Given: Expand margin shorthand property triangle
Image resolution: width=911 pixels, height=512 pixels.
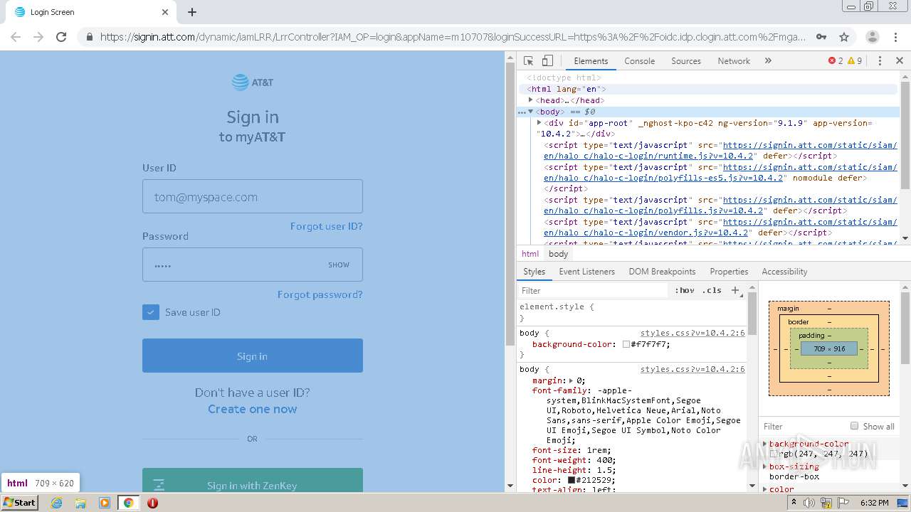Looking at the screenshot, I should (x=571, y=380).
